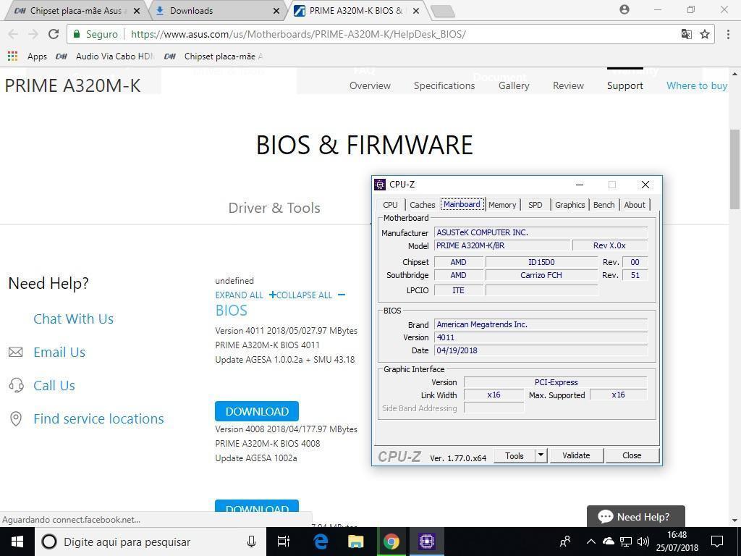The width and height of the screenshot is (741, 556).
Task: Open the Windows Start button
Action: 17,542
